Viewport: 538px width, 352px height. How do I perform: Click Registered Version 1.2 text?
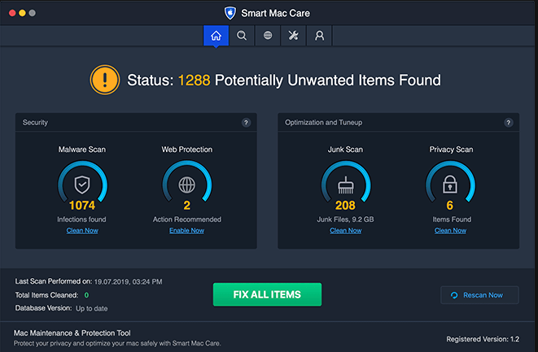click(483, 339)
